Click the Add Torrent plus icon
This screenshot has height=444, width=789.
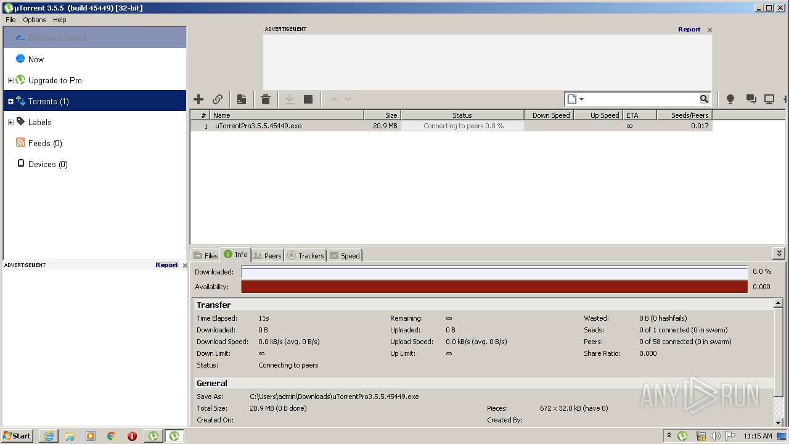[x=198, y=99]
